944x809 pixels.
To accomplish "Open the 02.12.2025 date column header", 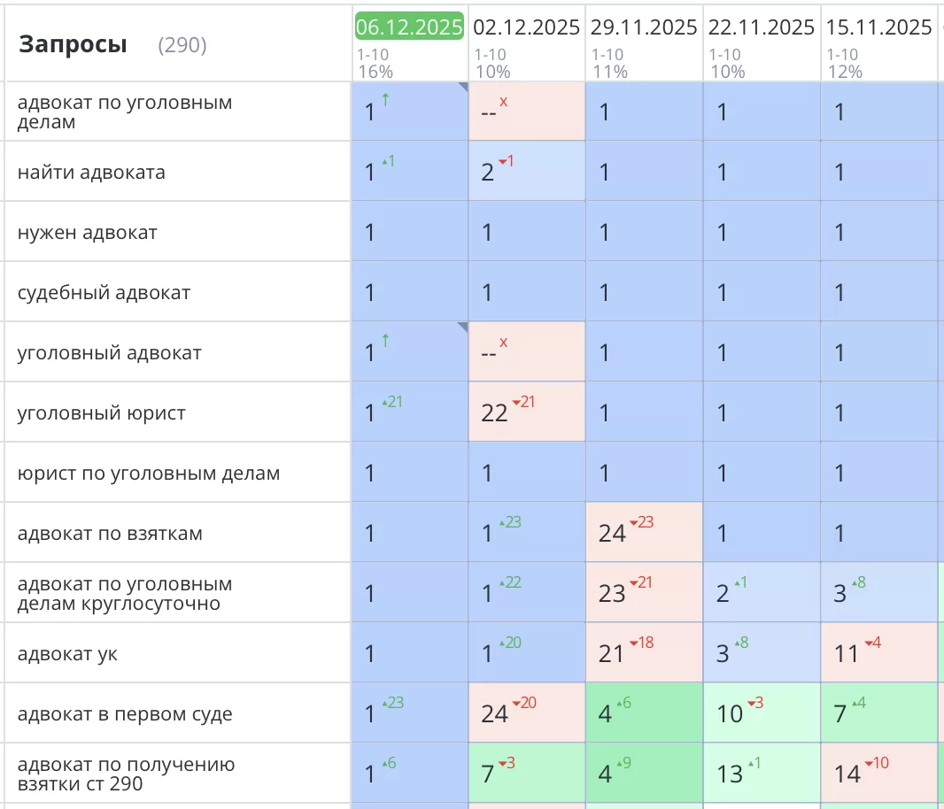I will pos(527,27).
